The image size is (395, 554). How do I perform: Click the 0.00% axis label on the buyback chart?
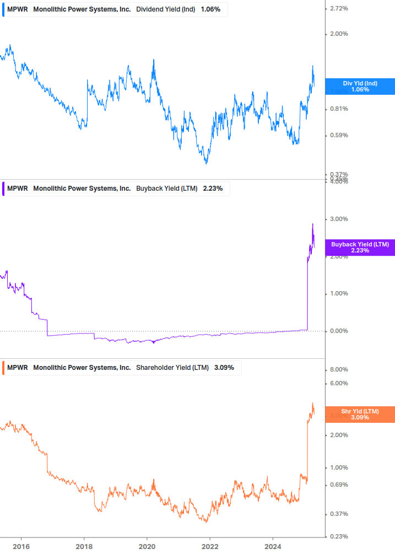(x=339, y=331)
